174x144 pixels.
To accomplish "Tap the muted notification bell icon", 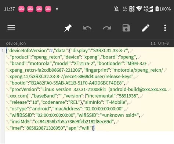I will (x=116, y=9).
